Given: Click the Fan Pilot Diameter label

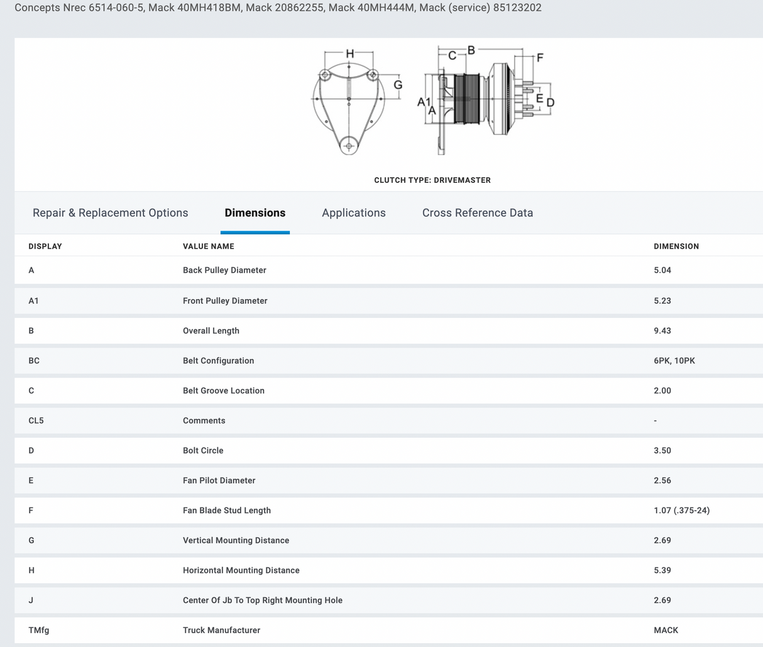Looking at the screenshot, I should click(x=219, y=481).
